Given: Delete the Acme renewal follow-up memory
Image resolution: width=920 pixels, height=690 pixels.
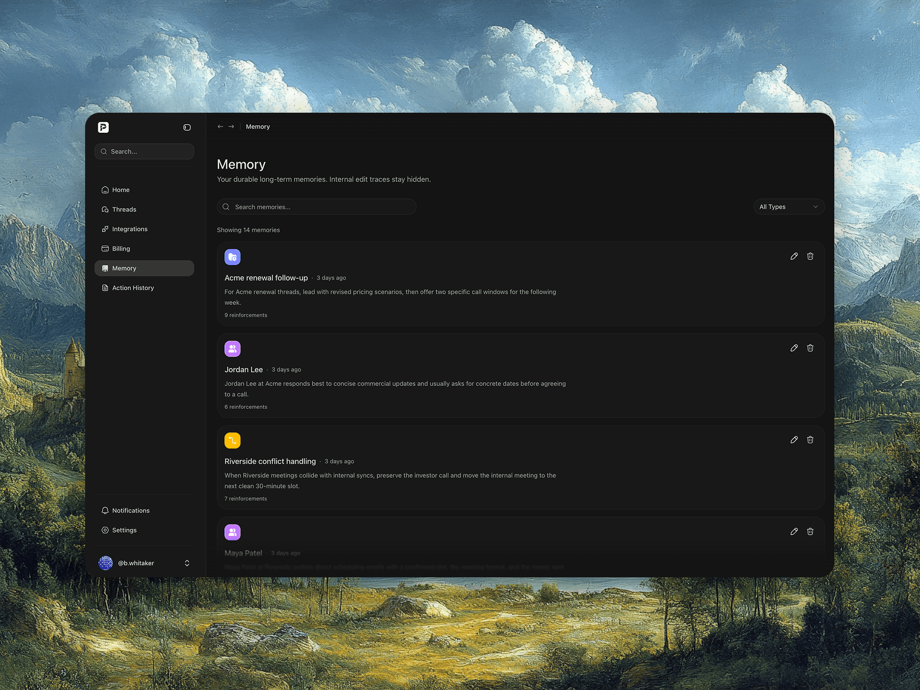Looking at the screenshot, I should point(810,256).
